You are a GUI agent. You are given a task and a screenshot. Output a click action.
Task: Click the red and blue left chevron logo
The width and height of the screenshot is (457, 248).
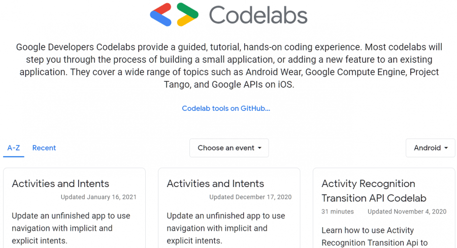[161, 15]
